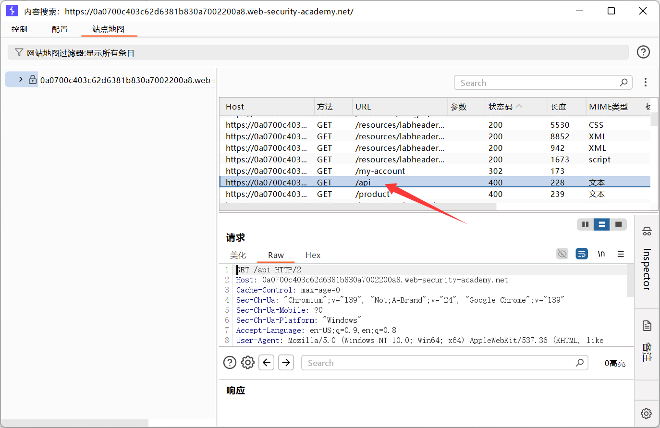This screenshot has height=428, width=660.
Task: Expand the 0a0700c403... host tree node
Action: tap(21, 80)
